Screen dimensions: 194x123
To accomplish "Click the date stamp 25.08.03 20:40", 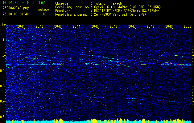I will (16, 14).
